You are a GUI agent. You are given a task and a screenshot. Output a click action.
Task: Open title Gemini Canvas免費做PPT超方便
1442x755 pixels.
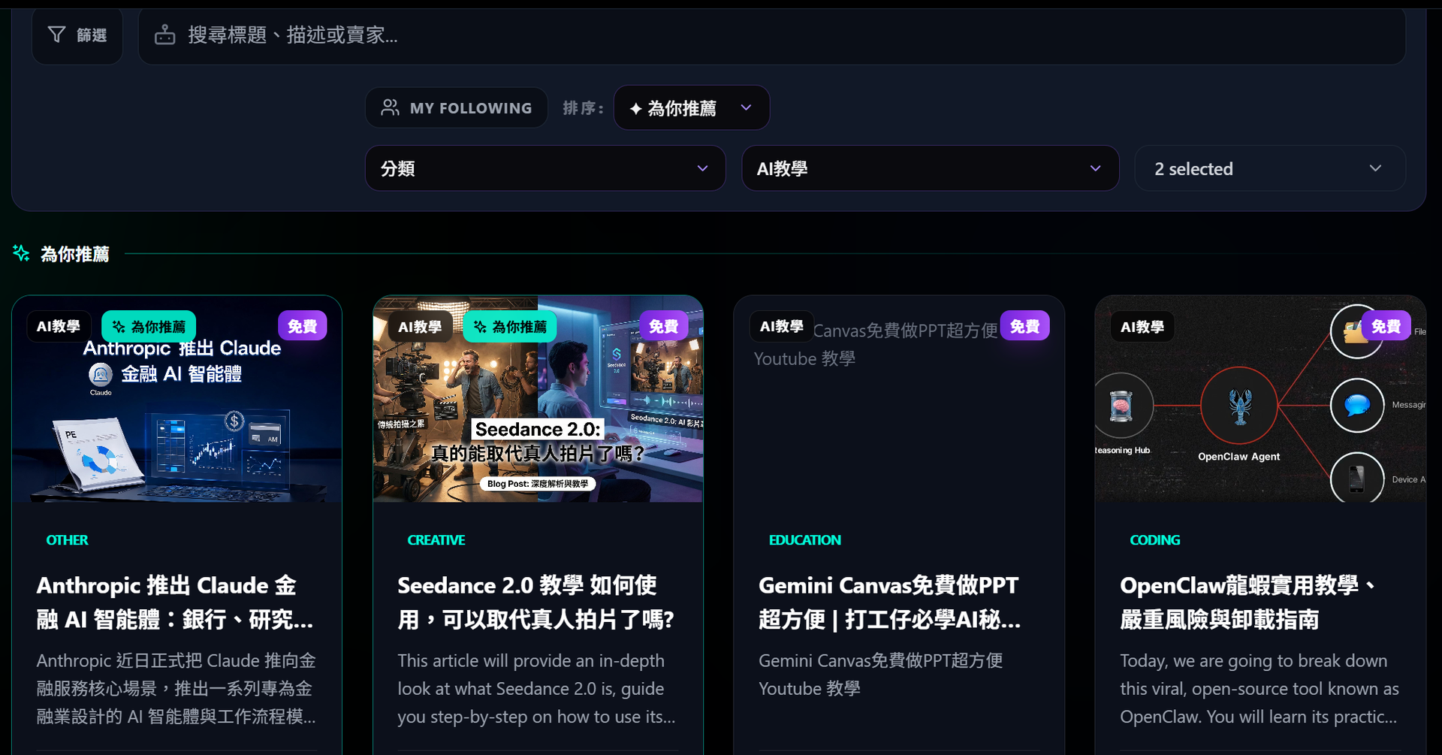[x=890, y=602]
